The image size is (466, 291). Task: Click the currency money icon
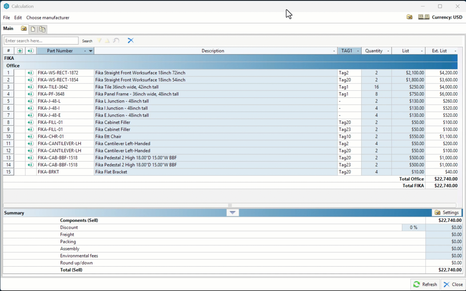coord(424,17)
